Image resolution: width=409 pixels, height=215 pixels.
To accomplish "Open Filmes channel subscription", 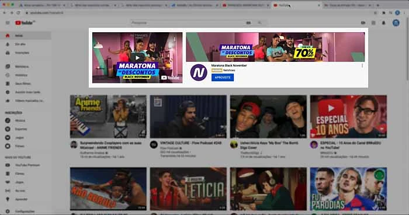I will pos(26,146).
